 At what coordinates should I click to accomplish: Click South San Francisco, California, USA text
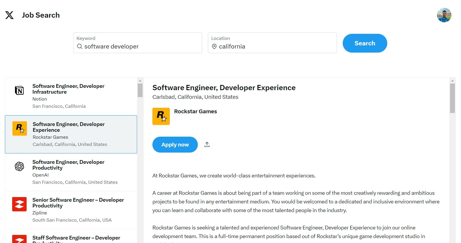coord(72,220)
